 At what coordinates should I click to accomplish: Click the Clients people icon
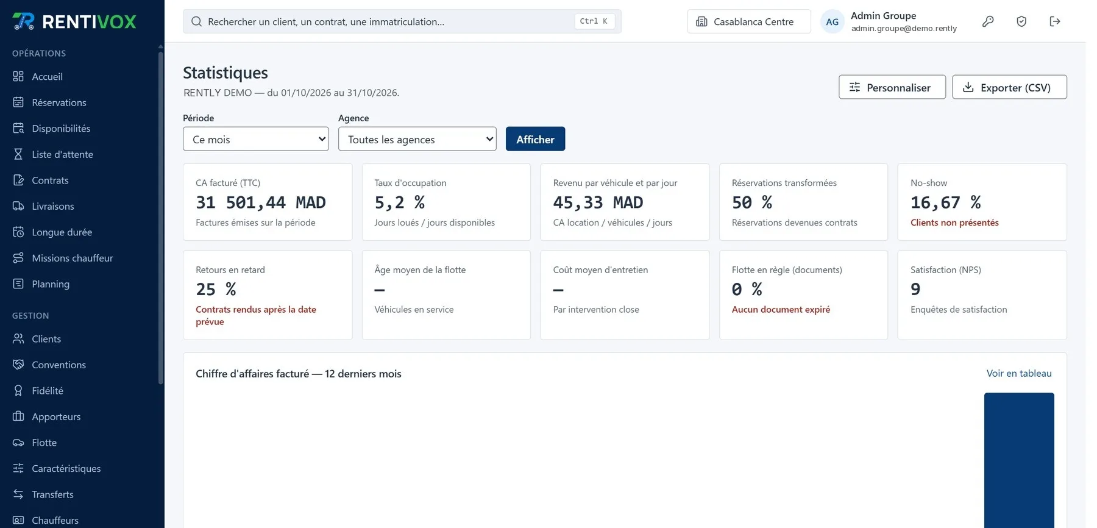(x=18, y=338)
